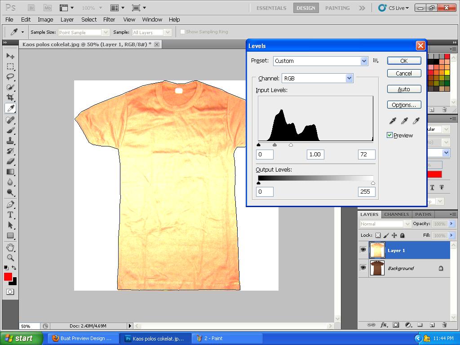Click the OK button in Levels

(x=404, y=61)
